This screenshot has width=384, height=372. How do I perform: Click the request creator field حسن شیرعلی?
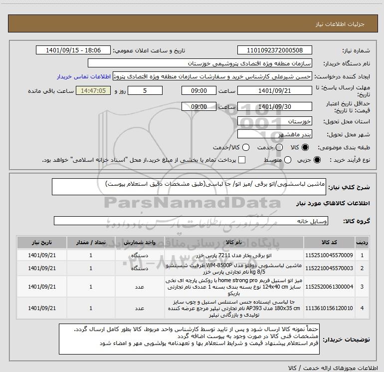click(x=212, y=76)
